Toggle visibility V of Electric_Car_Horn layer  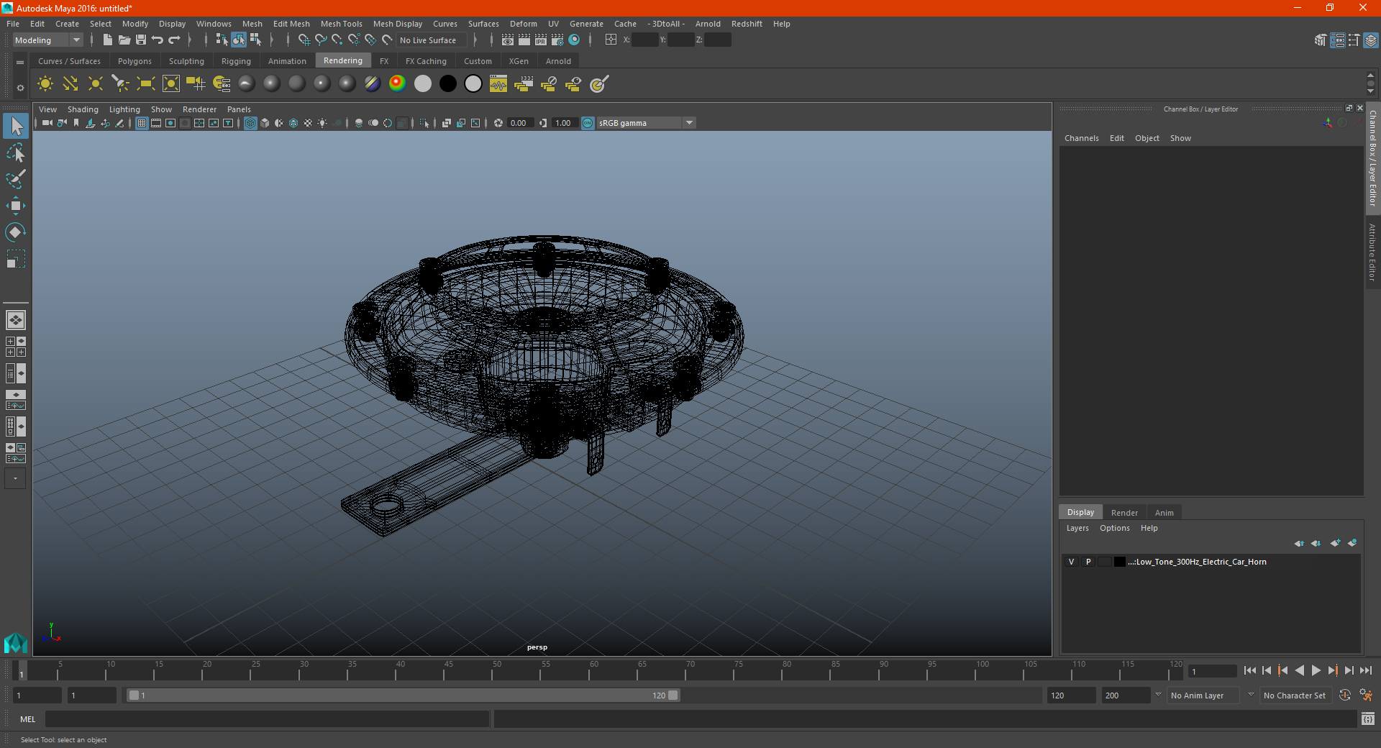coord(1071,562)
